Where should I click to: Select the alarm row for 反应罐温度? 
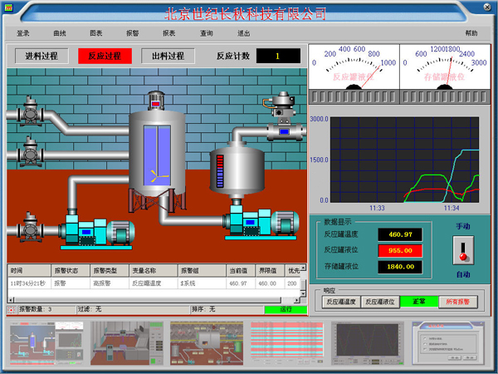tap(154, 283)
